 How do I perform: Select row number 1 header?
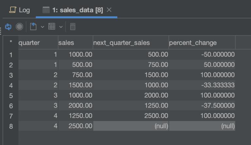coord(11,55)
